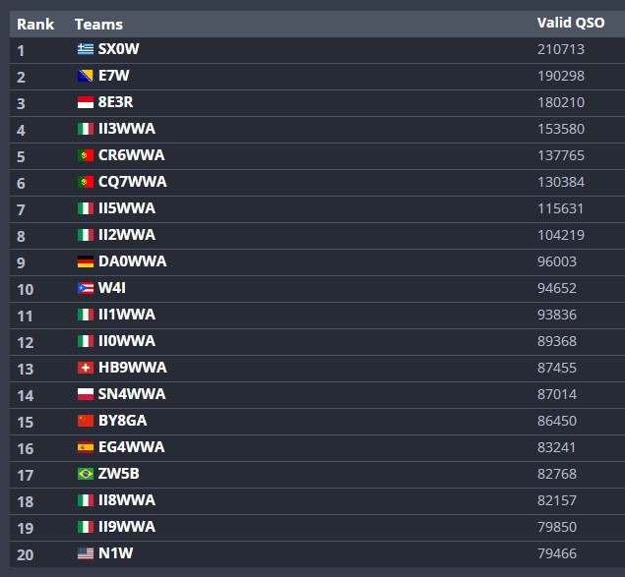
Task: Sort by the Rank column header
Action: pos(35,25)
